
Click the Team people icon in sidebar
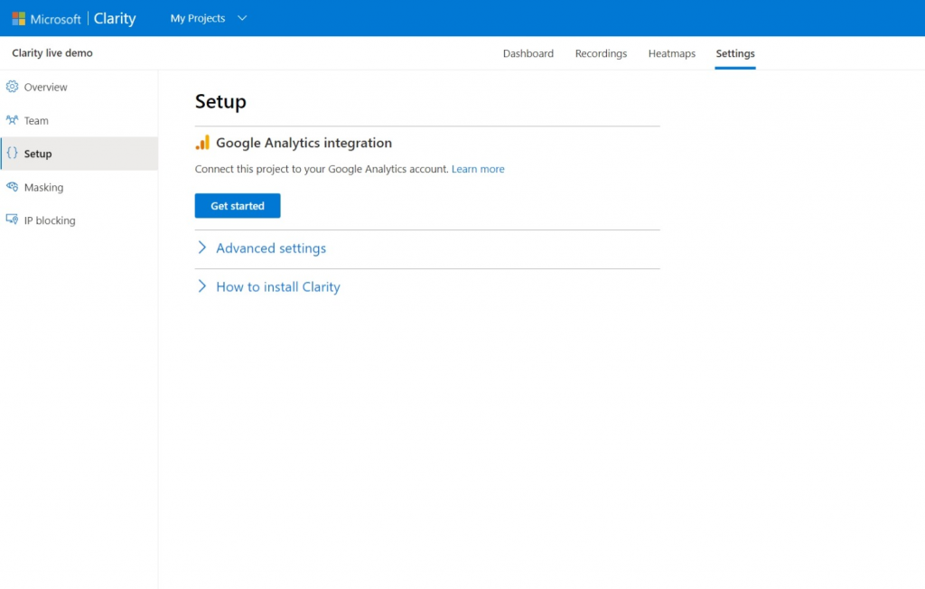coord(12,120)
